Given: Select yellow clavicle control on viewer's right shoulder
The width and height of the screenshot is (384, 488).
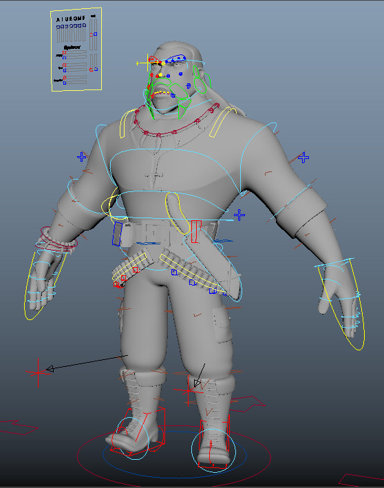Looking at the screenshot, I should click(x=222, y=122).
